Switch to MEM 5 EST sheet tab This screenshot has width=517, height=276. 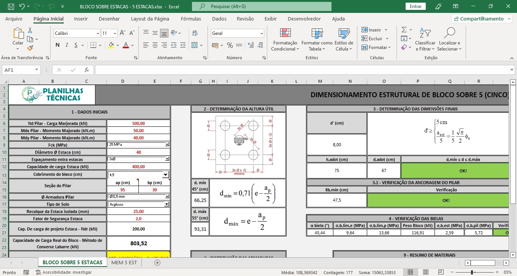[124, 262]
